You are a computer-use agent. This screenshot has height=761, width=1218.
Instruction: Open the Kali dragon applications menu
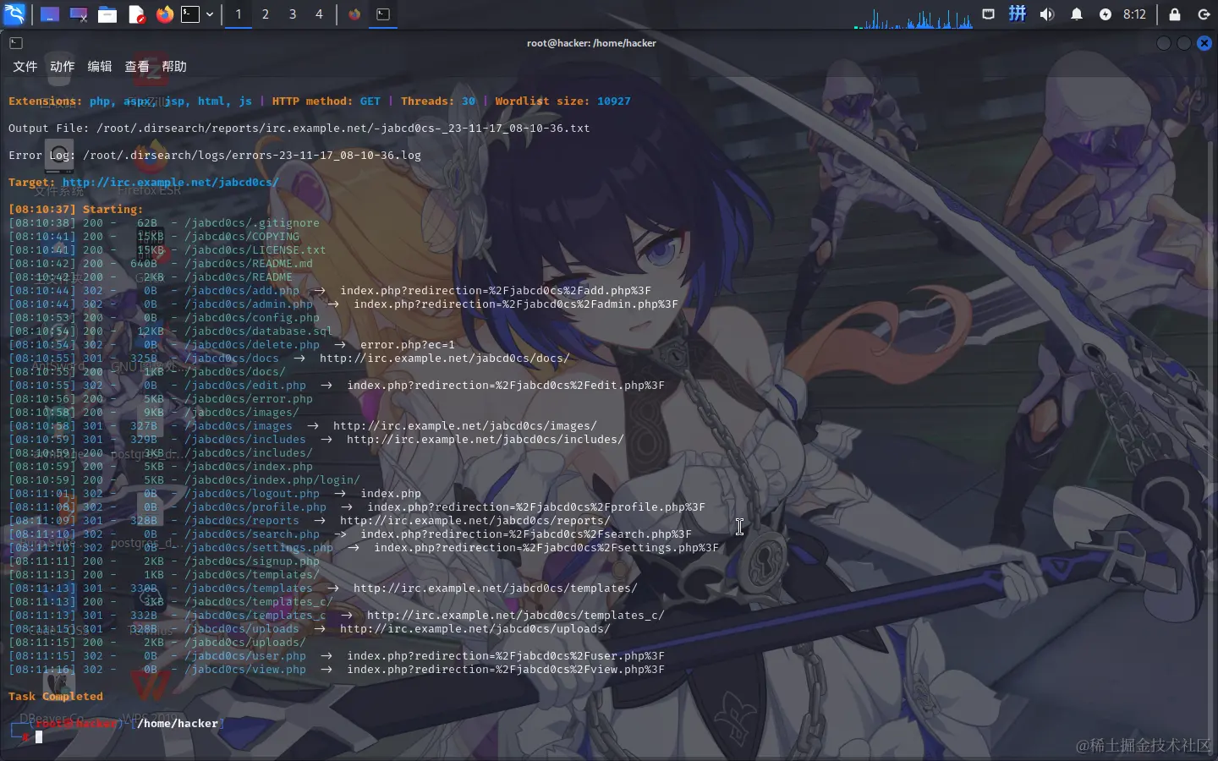[x=14, y=14]
